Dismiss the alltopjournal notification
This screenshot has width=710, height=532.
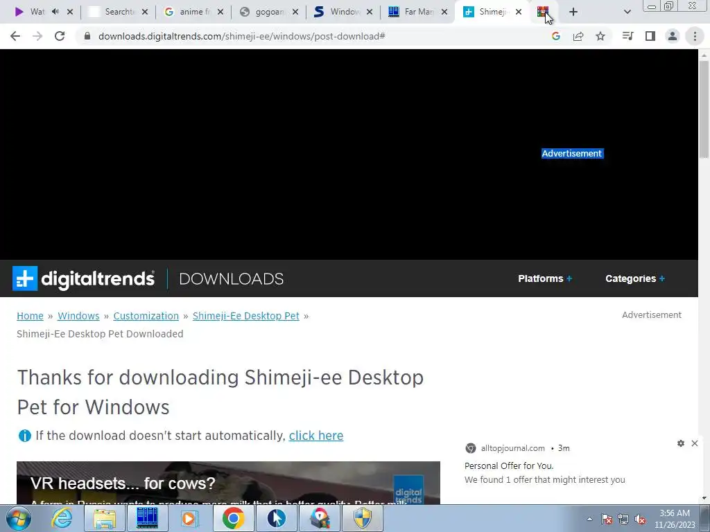[x=695, y=443]
